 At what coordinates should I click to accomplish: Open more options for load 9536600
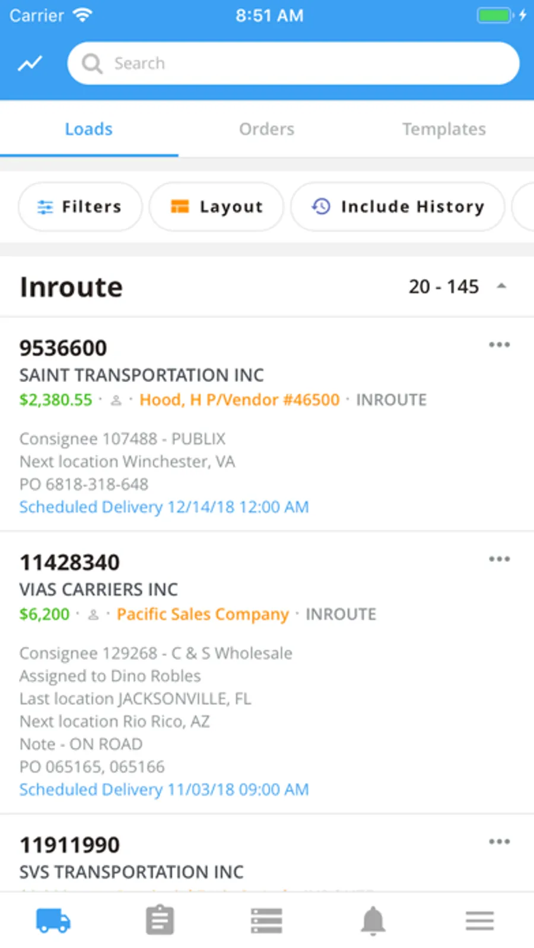pyautogui.click(x=499, y=345)
